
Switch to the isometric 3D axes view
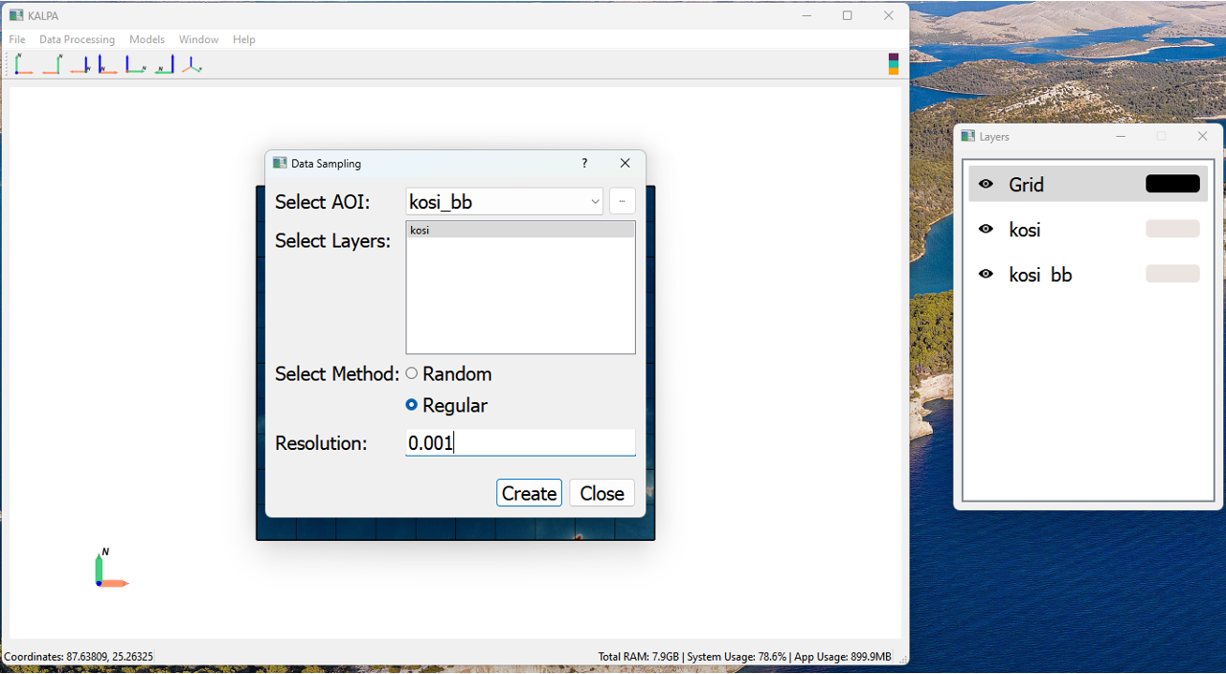tap(192, 64)
